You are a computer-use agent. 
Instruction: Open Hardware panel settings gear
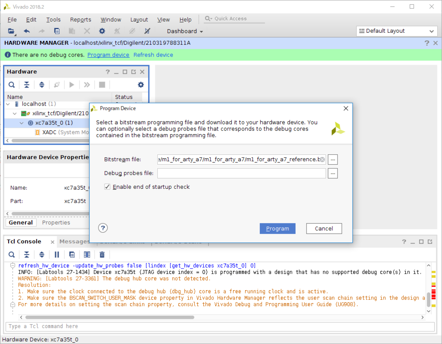(x=141, y=85)
